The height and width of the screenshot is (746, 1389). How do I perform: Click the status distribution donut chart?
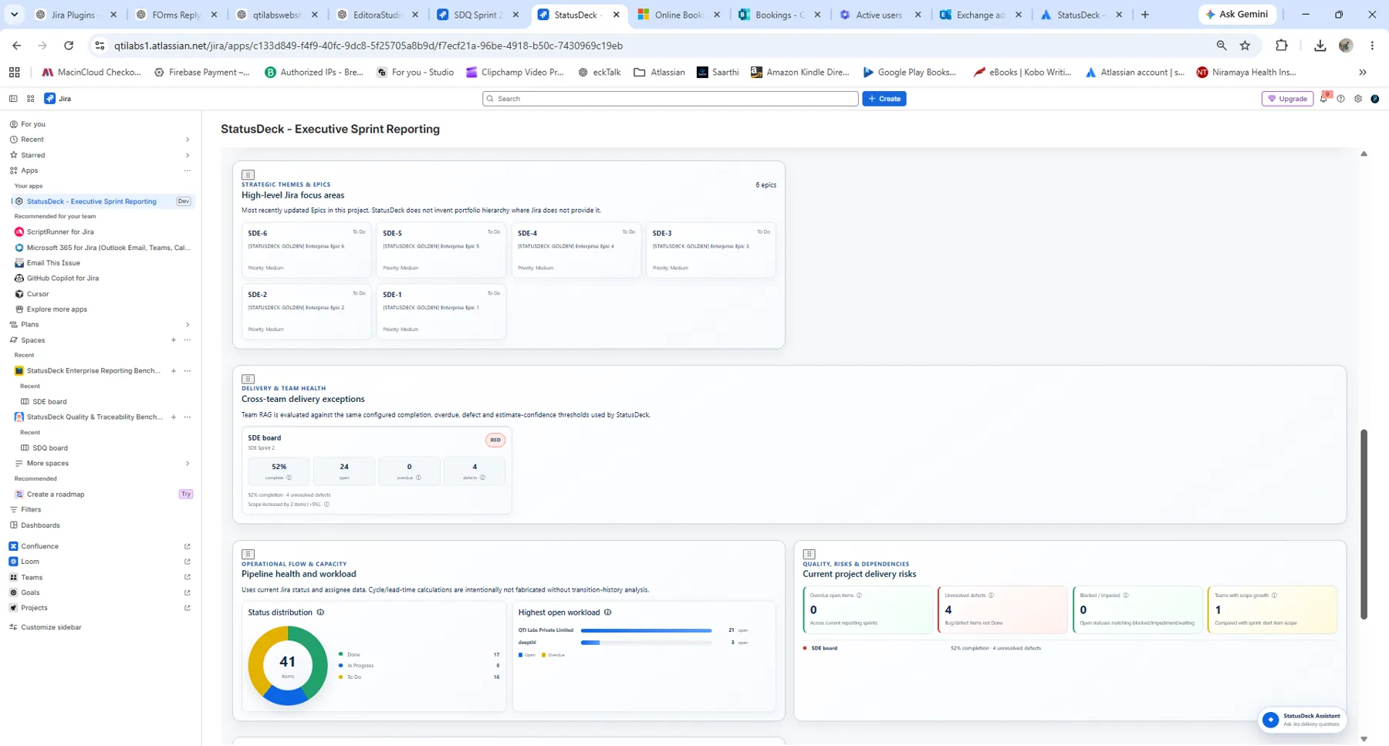coord(288,665)
